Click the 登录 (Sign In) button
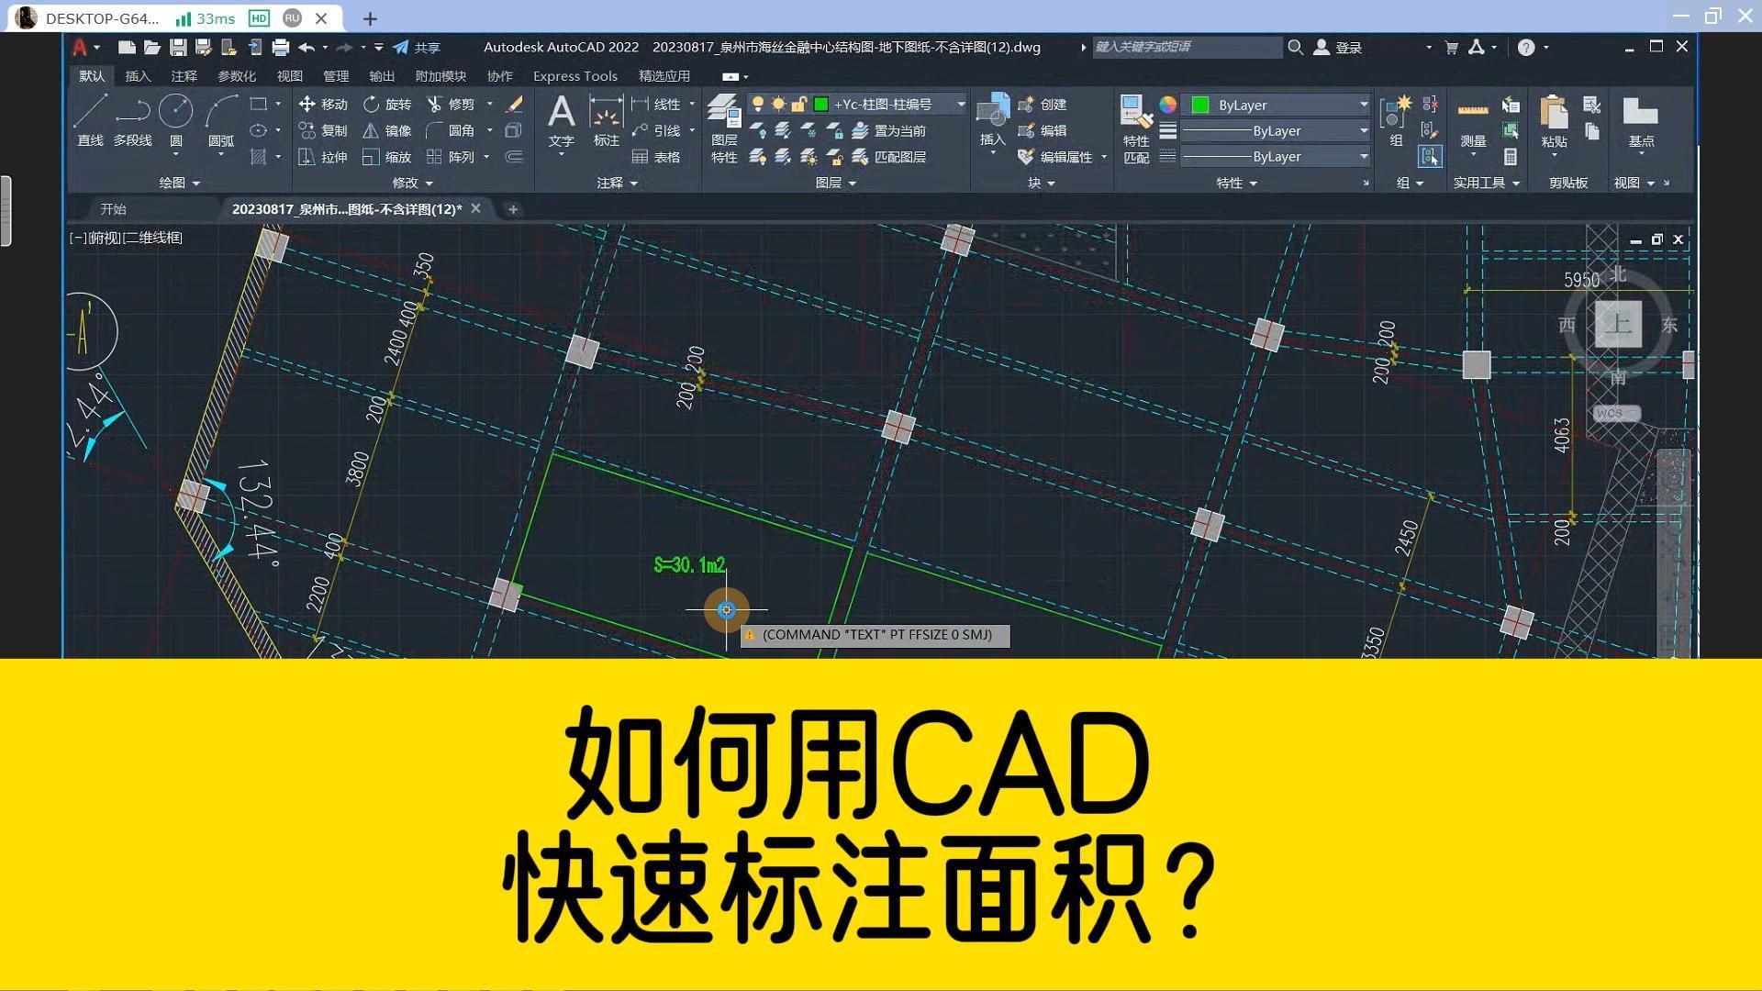Screen dimensions: 1762x991 pyautogui.click(x=1345, y=47)
